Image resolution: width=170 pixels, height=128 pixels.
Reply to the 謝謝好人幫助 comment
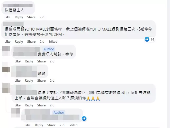29,61
